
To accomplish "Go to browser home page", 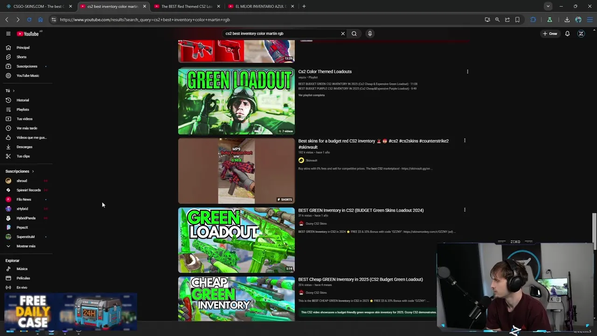I will coord(40,20).
